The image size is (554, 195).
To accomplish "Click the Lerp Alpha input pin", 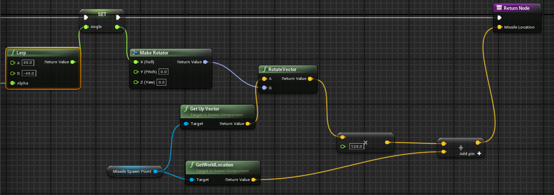I will [13, 83].
